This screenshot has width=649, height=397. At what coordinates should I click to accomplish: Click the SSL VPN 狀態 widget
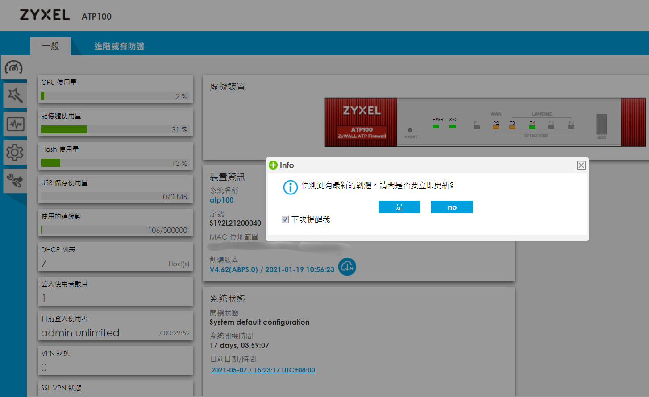click(x=116, y=388)
